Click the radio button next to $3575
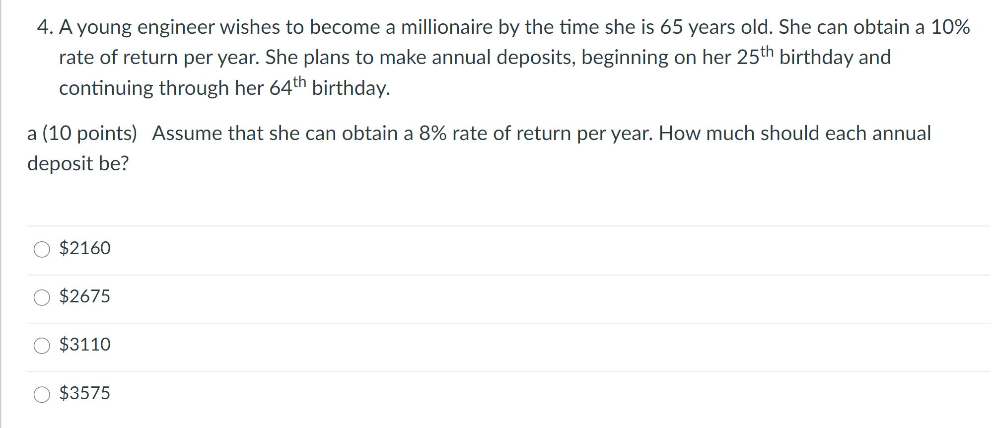995x428 pixels. [42, 394]
